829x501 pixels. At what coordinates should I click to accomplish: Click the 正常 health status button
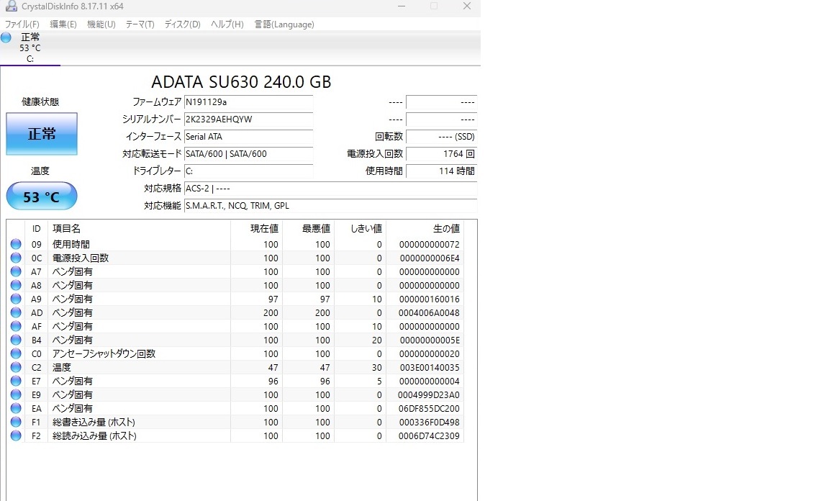point(42,135)
